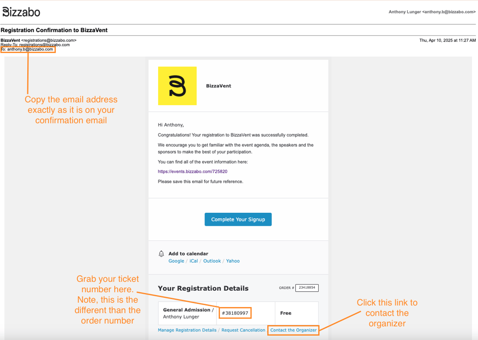Select the Outlook calendar link
Viewport: 478px width, 340px height.
tap(212, 261)
